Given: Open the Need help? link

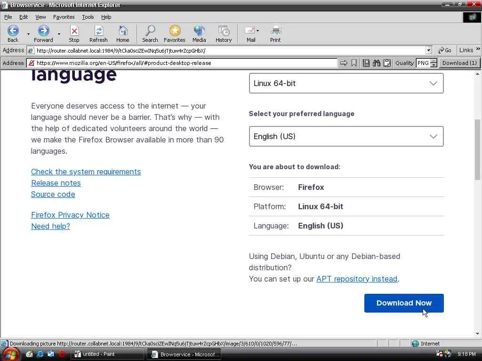Looking at the screenshot, I should click(x=50, y=226).
